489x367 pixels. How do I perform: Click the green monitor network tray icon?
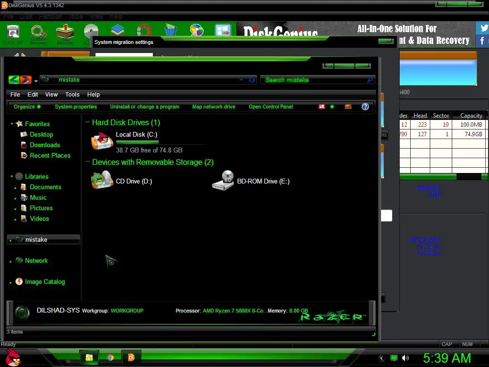(394, 358)
